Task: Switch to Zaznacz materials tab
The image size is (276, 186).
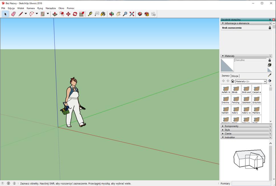Action: (x=226, y=76)
